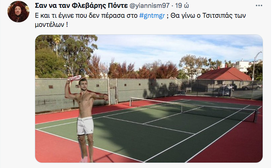Open the #gntmgr hashtag link
Image resolution: width=273 pixels, height=168 pixels.
click(x=152, y=16)
